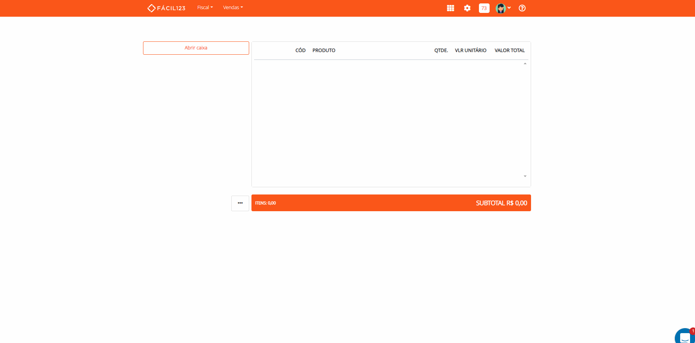The width and height of the screenshot is (695, 343).
Task: Click the Fácil123 logo
Action: (x=166, y=8)
